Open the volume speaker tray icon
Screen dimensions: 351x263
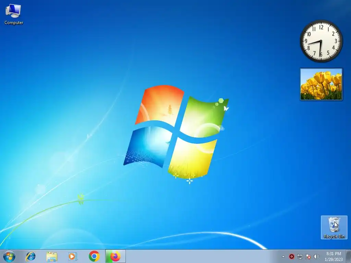316,256
